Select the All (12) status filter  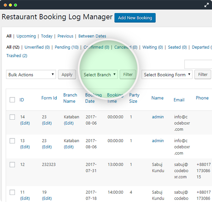[13, 47]
